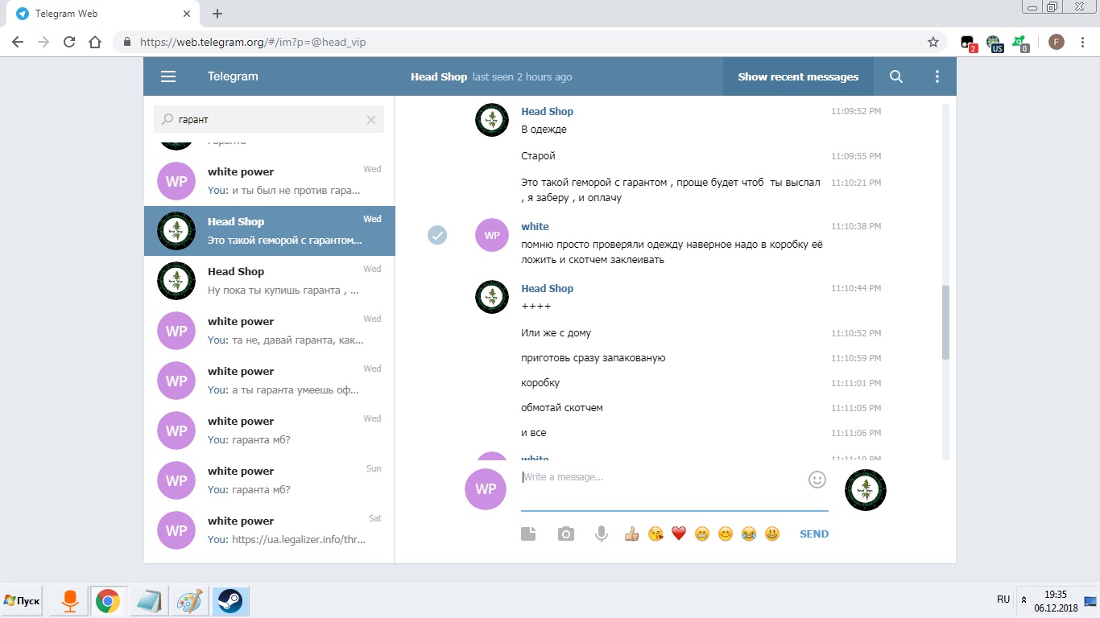Click browser home button
Image resolution: width=1100 pixels, height=618 pixels.
click(95, 42)
